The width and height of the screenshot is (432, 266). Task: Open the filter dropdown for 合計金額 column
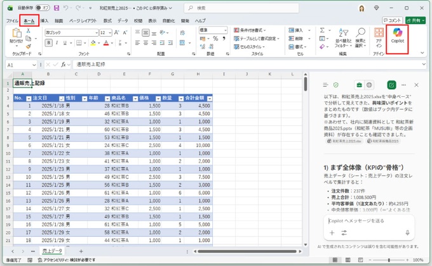pyautogui.click(x=210, y=98)
